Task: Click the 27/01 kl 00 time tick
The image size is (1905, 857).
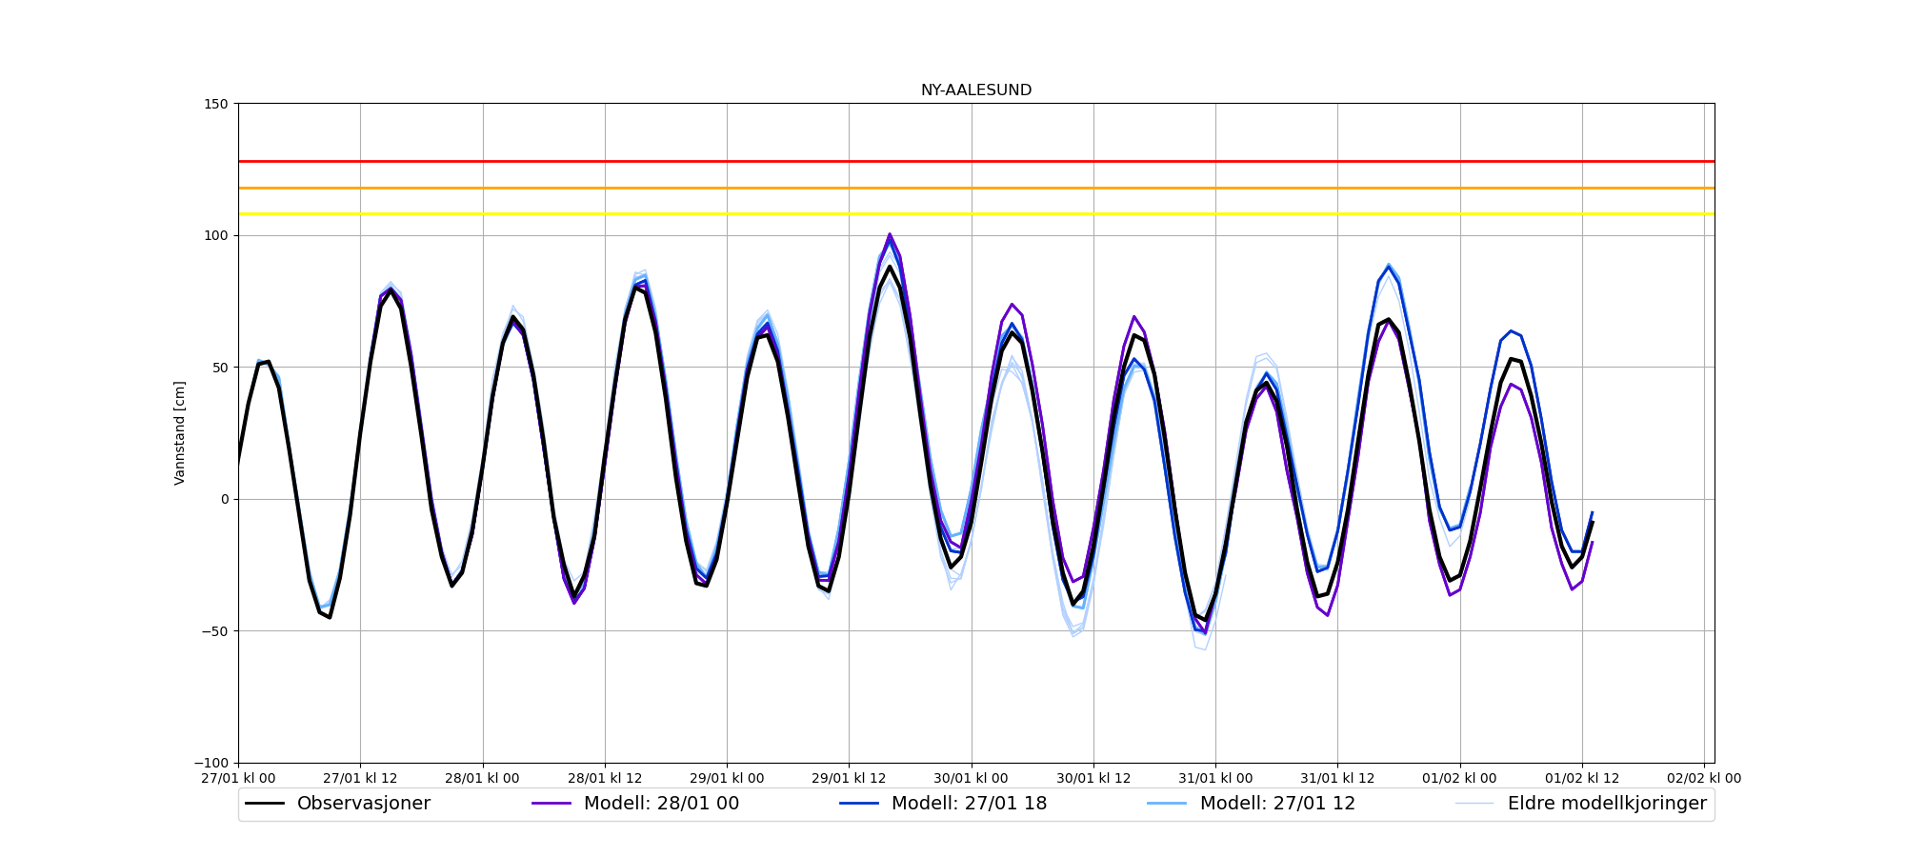Action: (x=238, y=778)
